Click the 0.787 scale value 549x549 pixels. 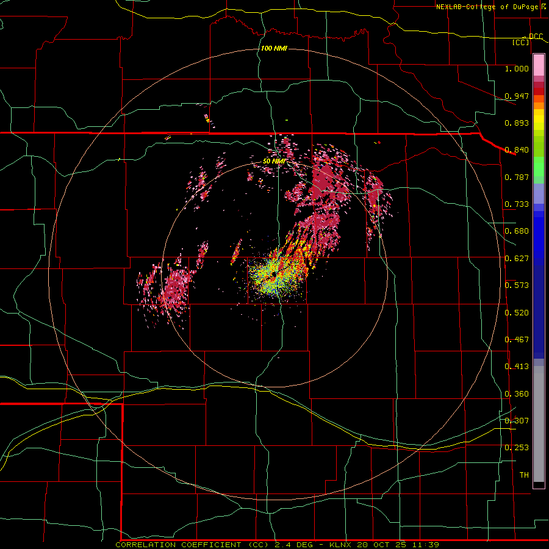[517, 177]
